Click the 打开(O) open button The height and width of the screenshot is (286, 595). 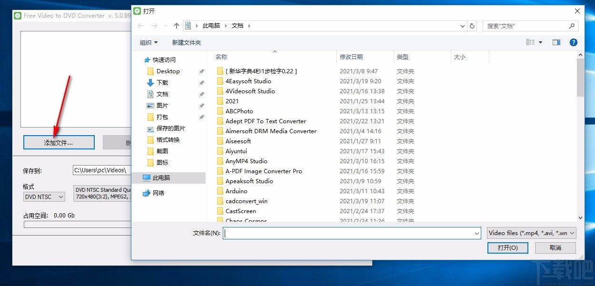click(507, 247)
